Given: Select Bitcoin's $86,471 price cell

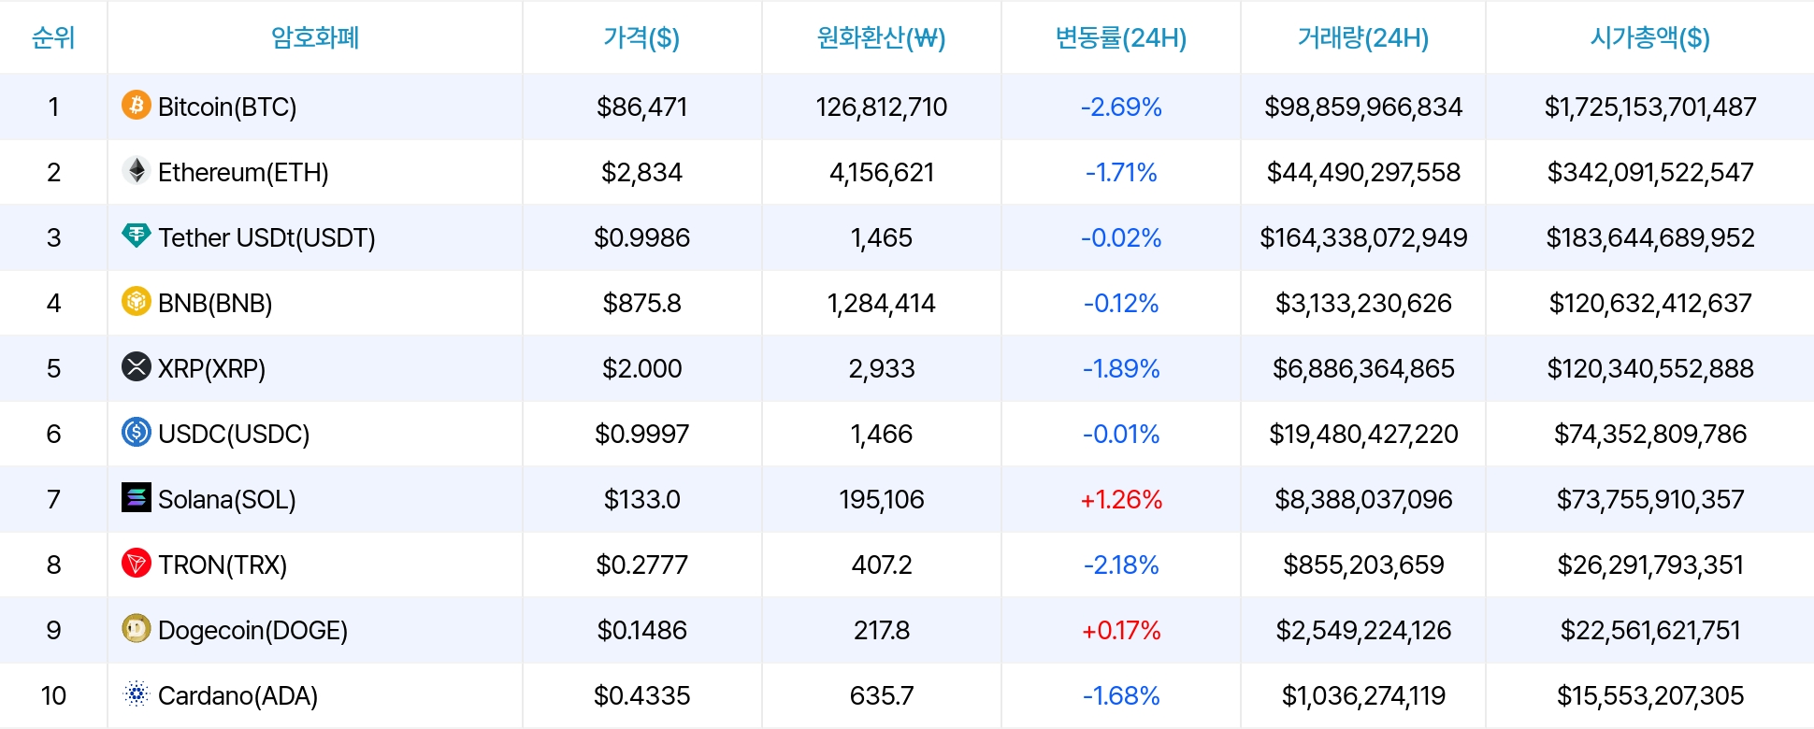Looking at the screenshot, I should (641, 107).
